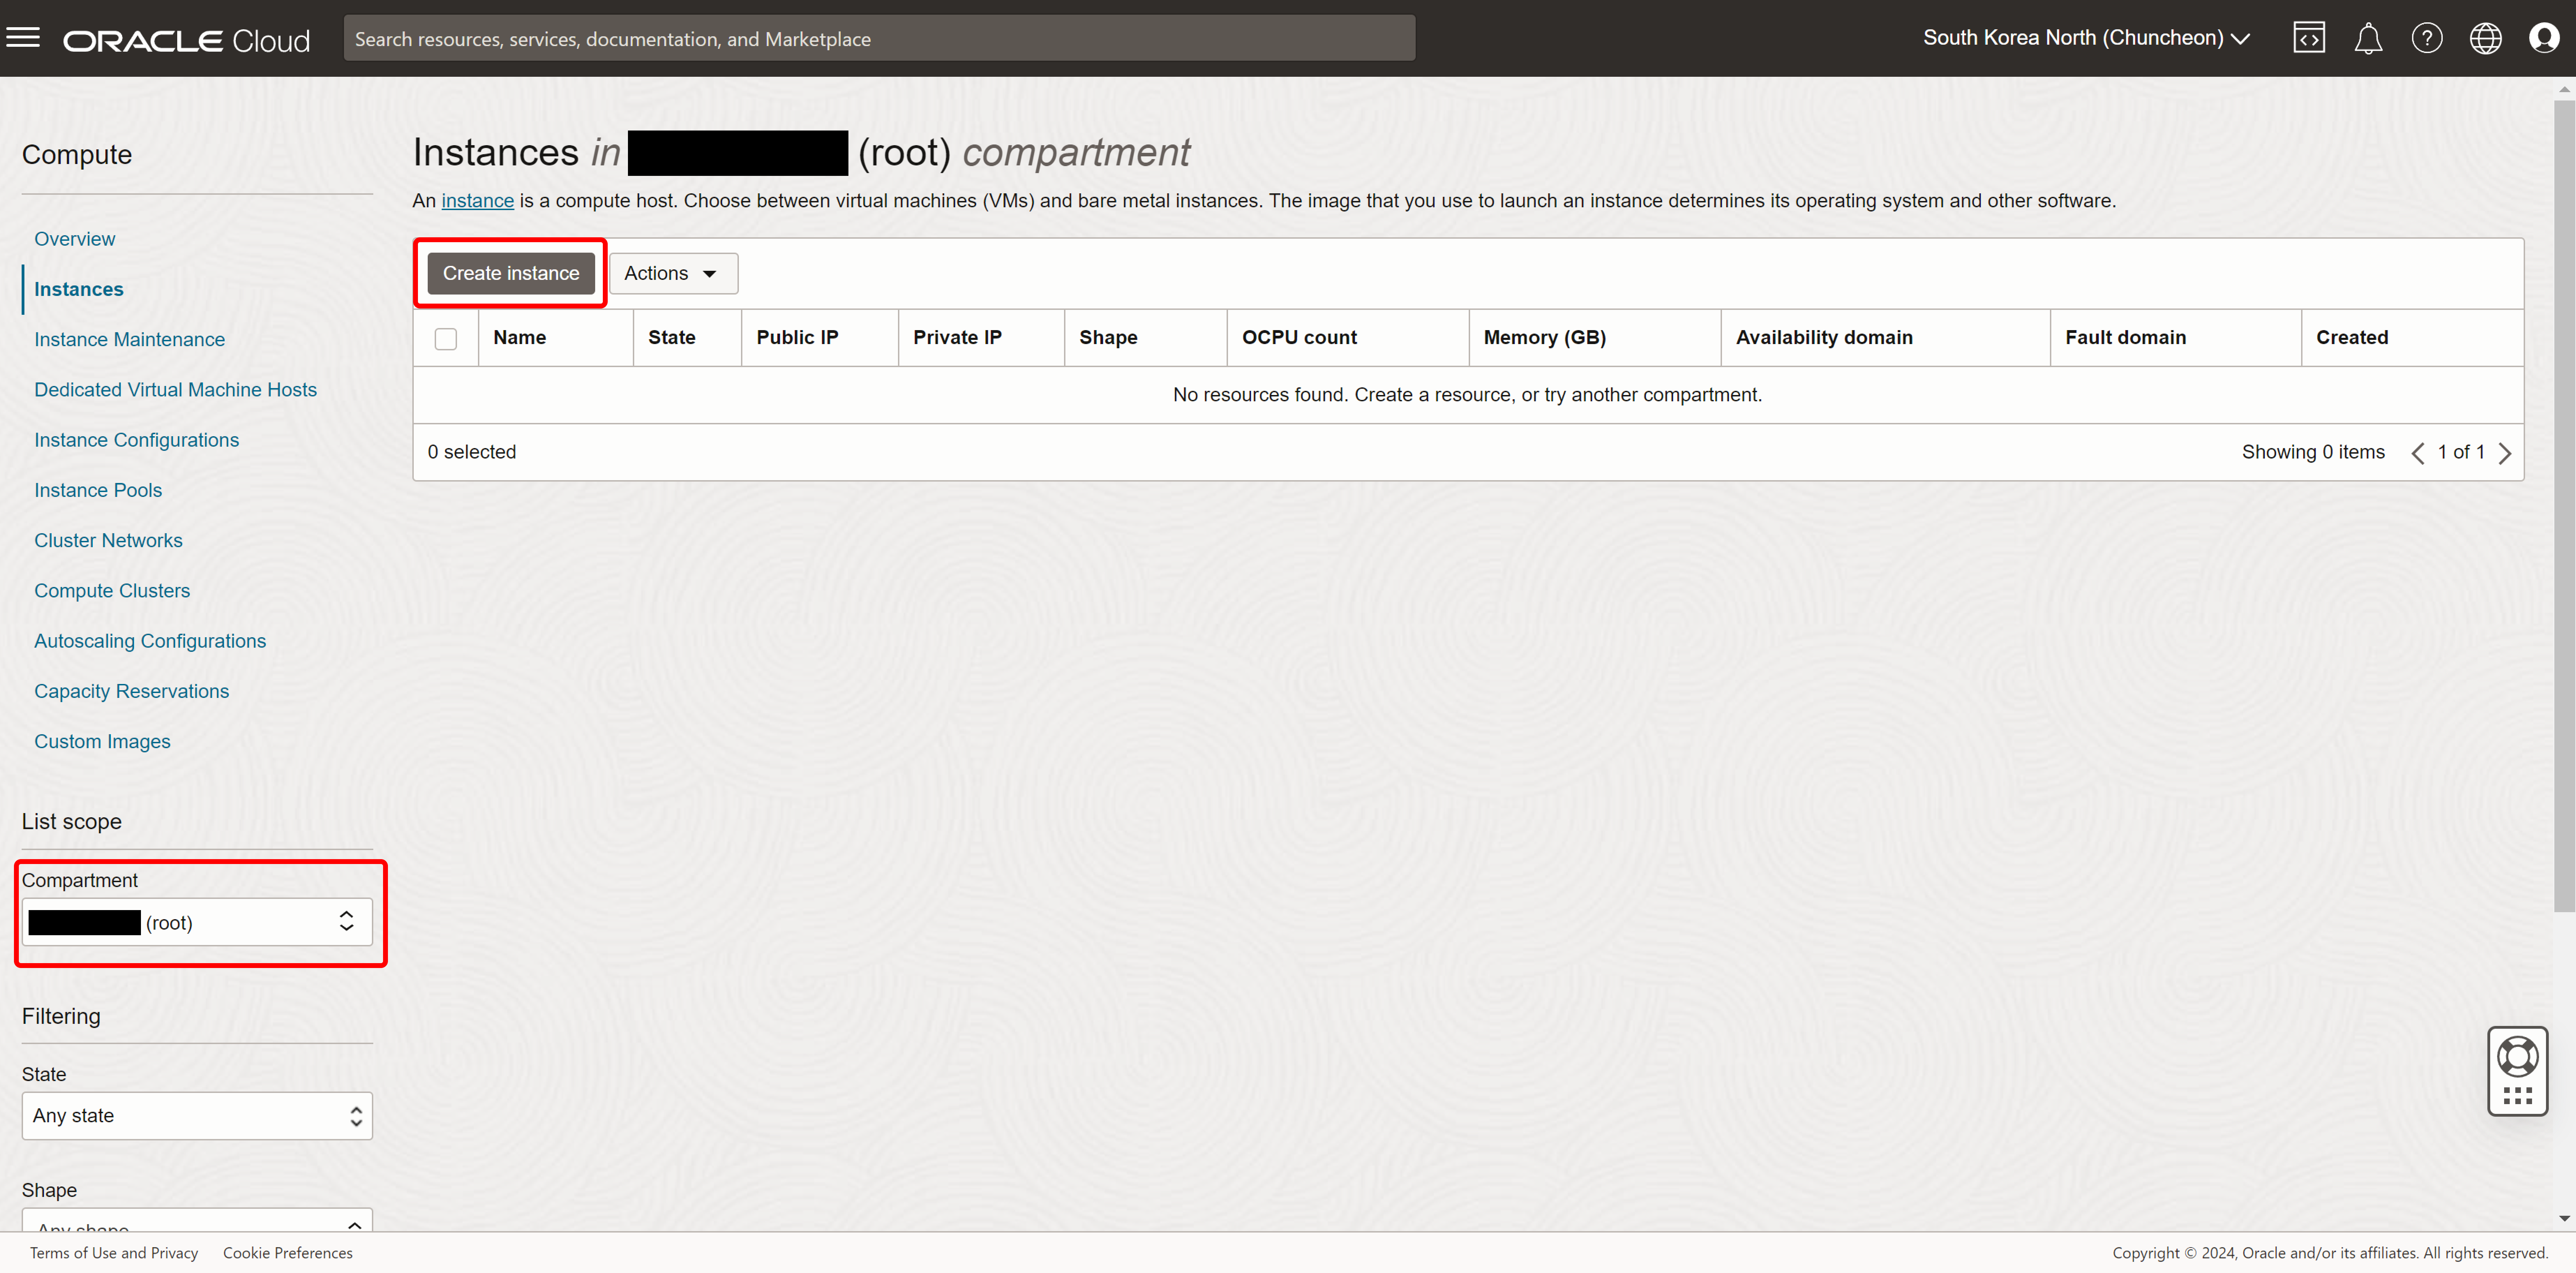Expand the Actions dropdown

[673, 273]
